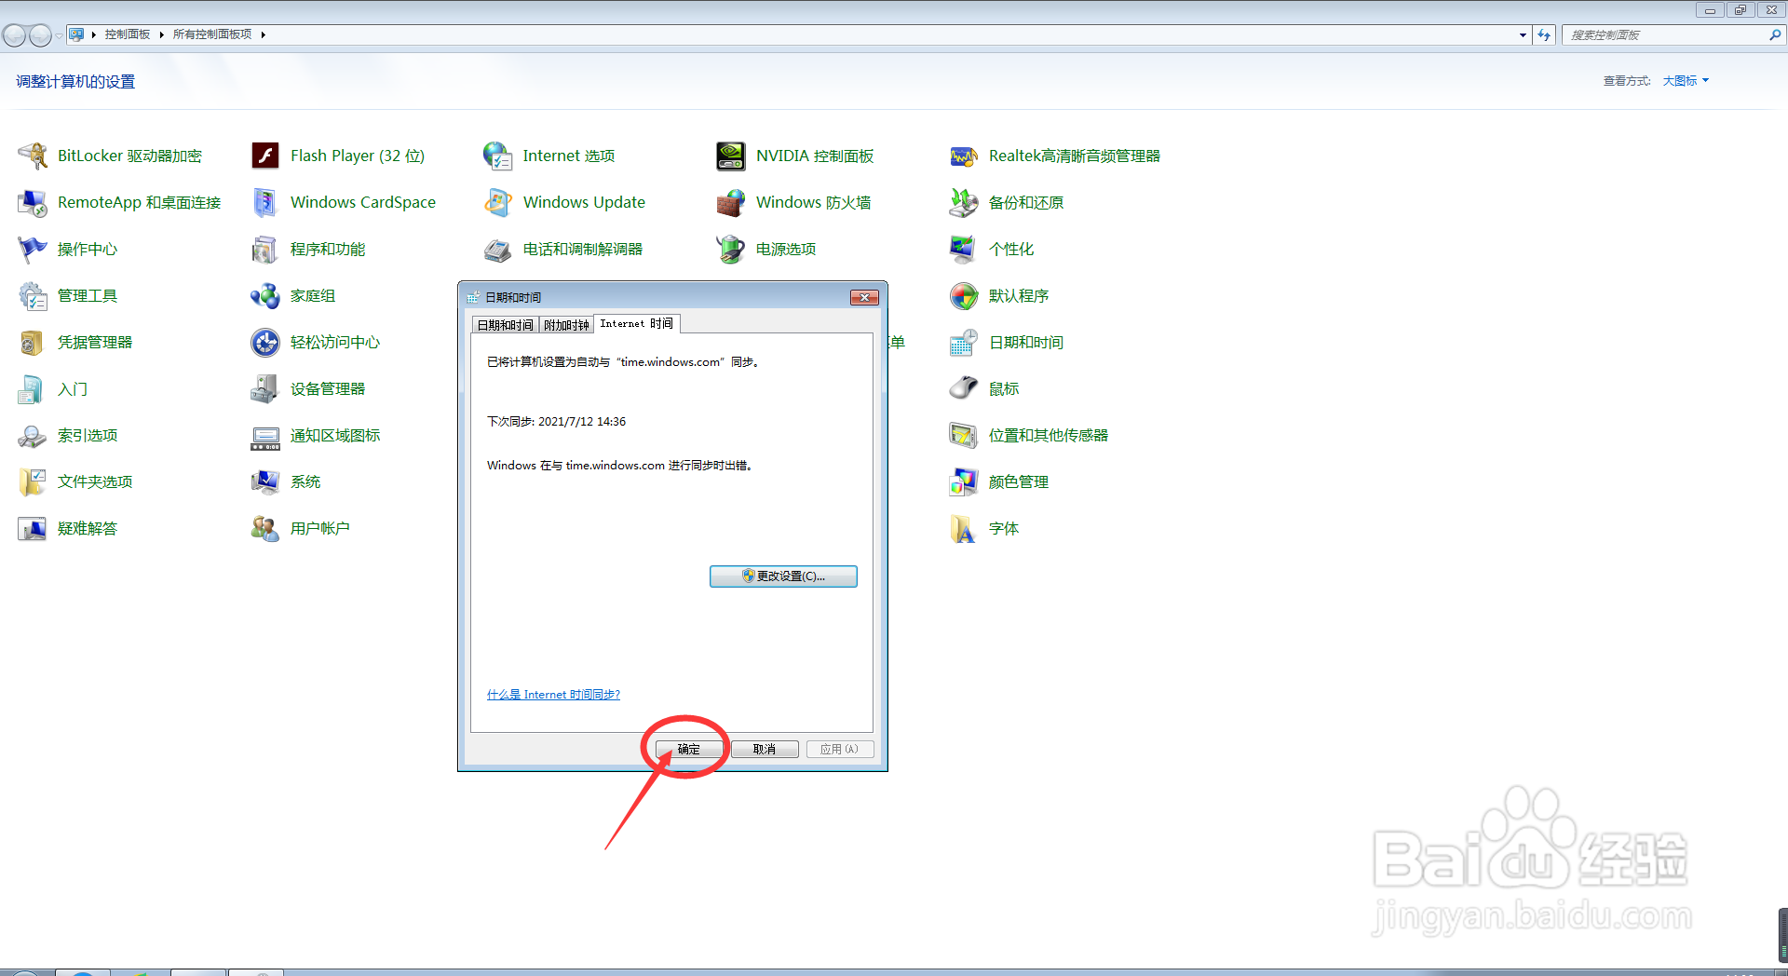Go back with navigation arrow

click(15, 35)
